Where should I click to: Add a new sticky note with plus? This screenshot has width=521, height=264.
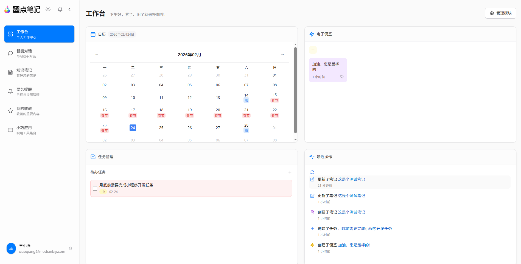point(313,50)
